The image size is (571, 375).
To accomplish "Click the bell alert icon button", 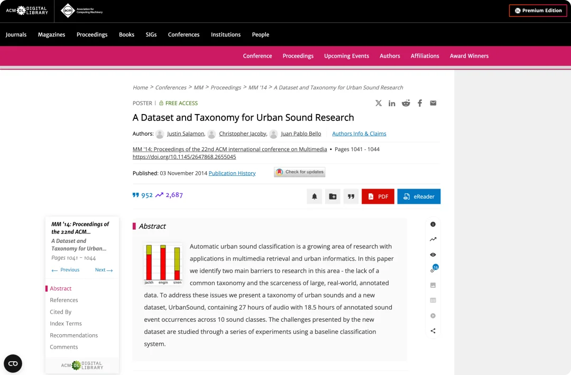I will click(314, 196).
